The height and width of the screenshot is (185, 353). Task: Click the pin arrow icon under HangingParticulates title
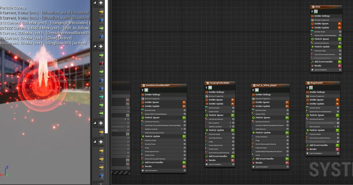206,87
